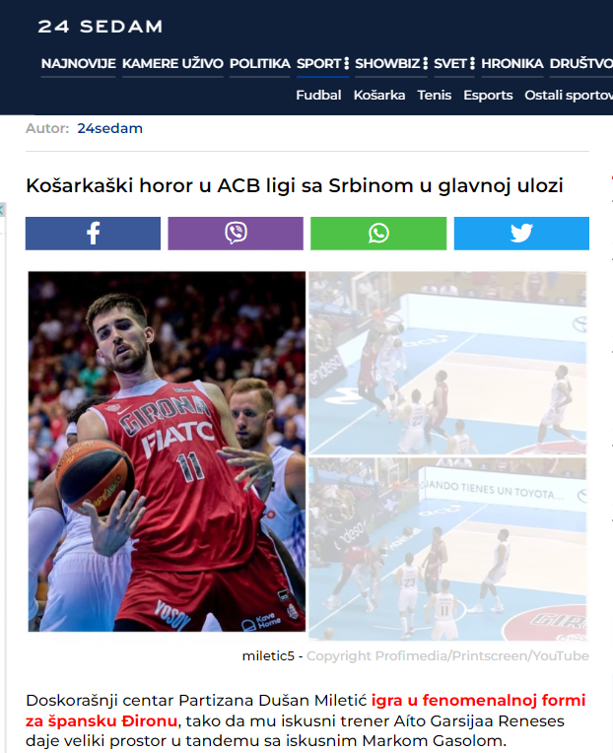Screen dimensions: 613x753
Task: Select the Košarka subcategory
Action: [379, 95]
